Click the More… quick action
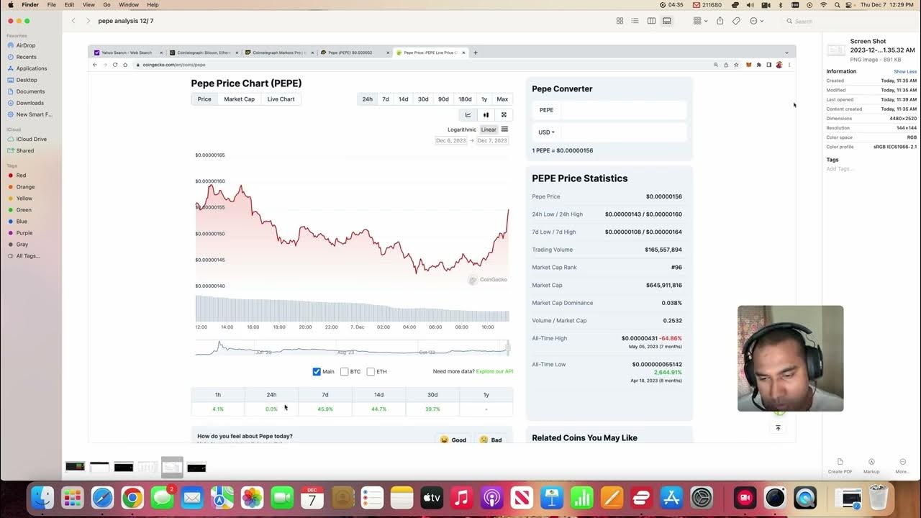This screenshot has width=921, height=518. (902, 465)
